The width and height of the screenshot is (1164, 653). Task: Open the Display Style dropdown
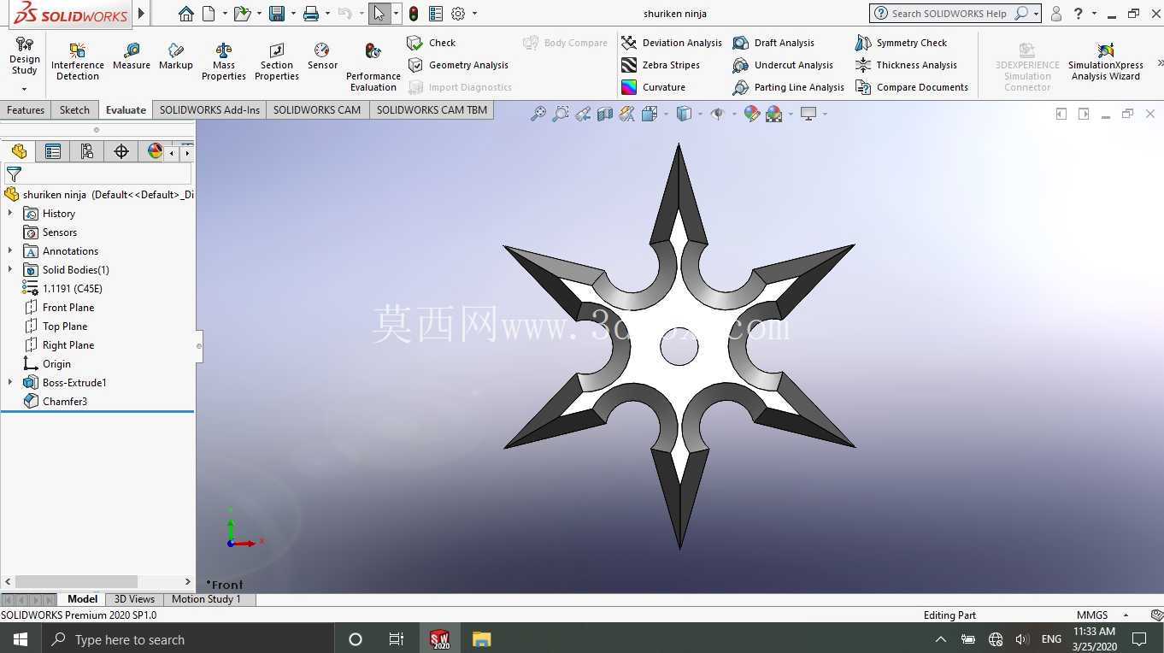click(701, 114)
